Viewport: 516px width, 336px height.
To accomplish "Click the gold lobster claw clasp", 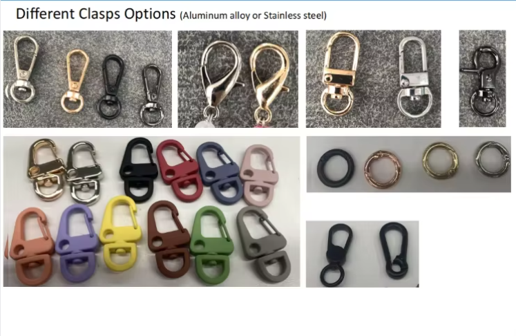I will (268, 81).
